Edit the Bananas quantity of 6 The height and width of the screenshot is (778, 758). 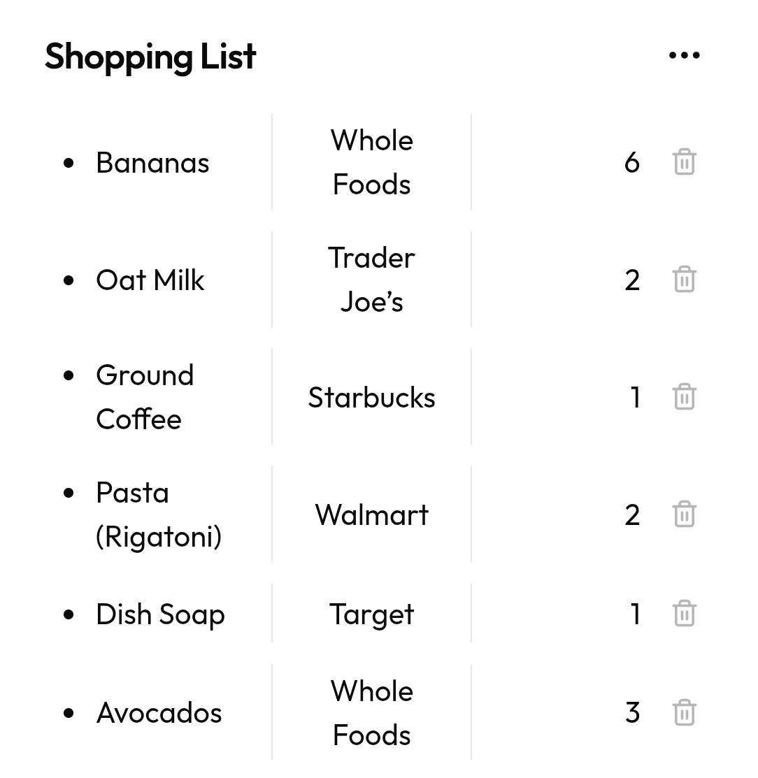tap(632, 162)
